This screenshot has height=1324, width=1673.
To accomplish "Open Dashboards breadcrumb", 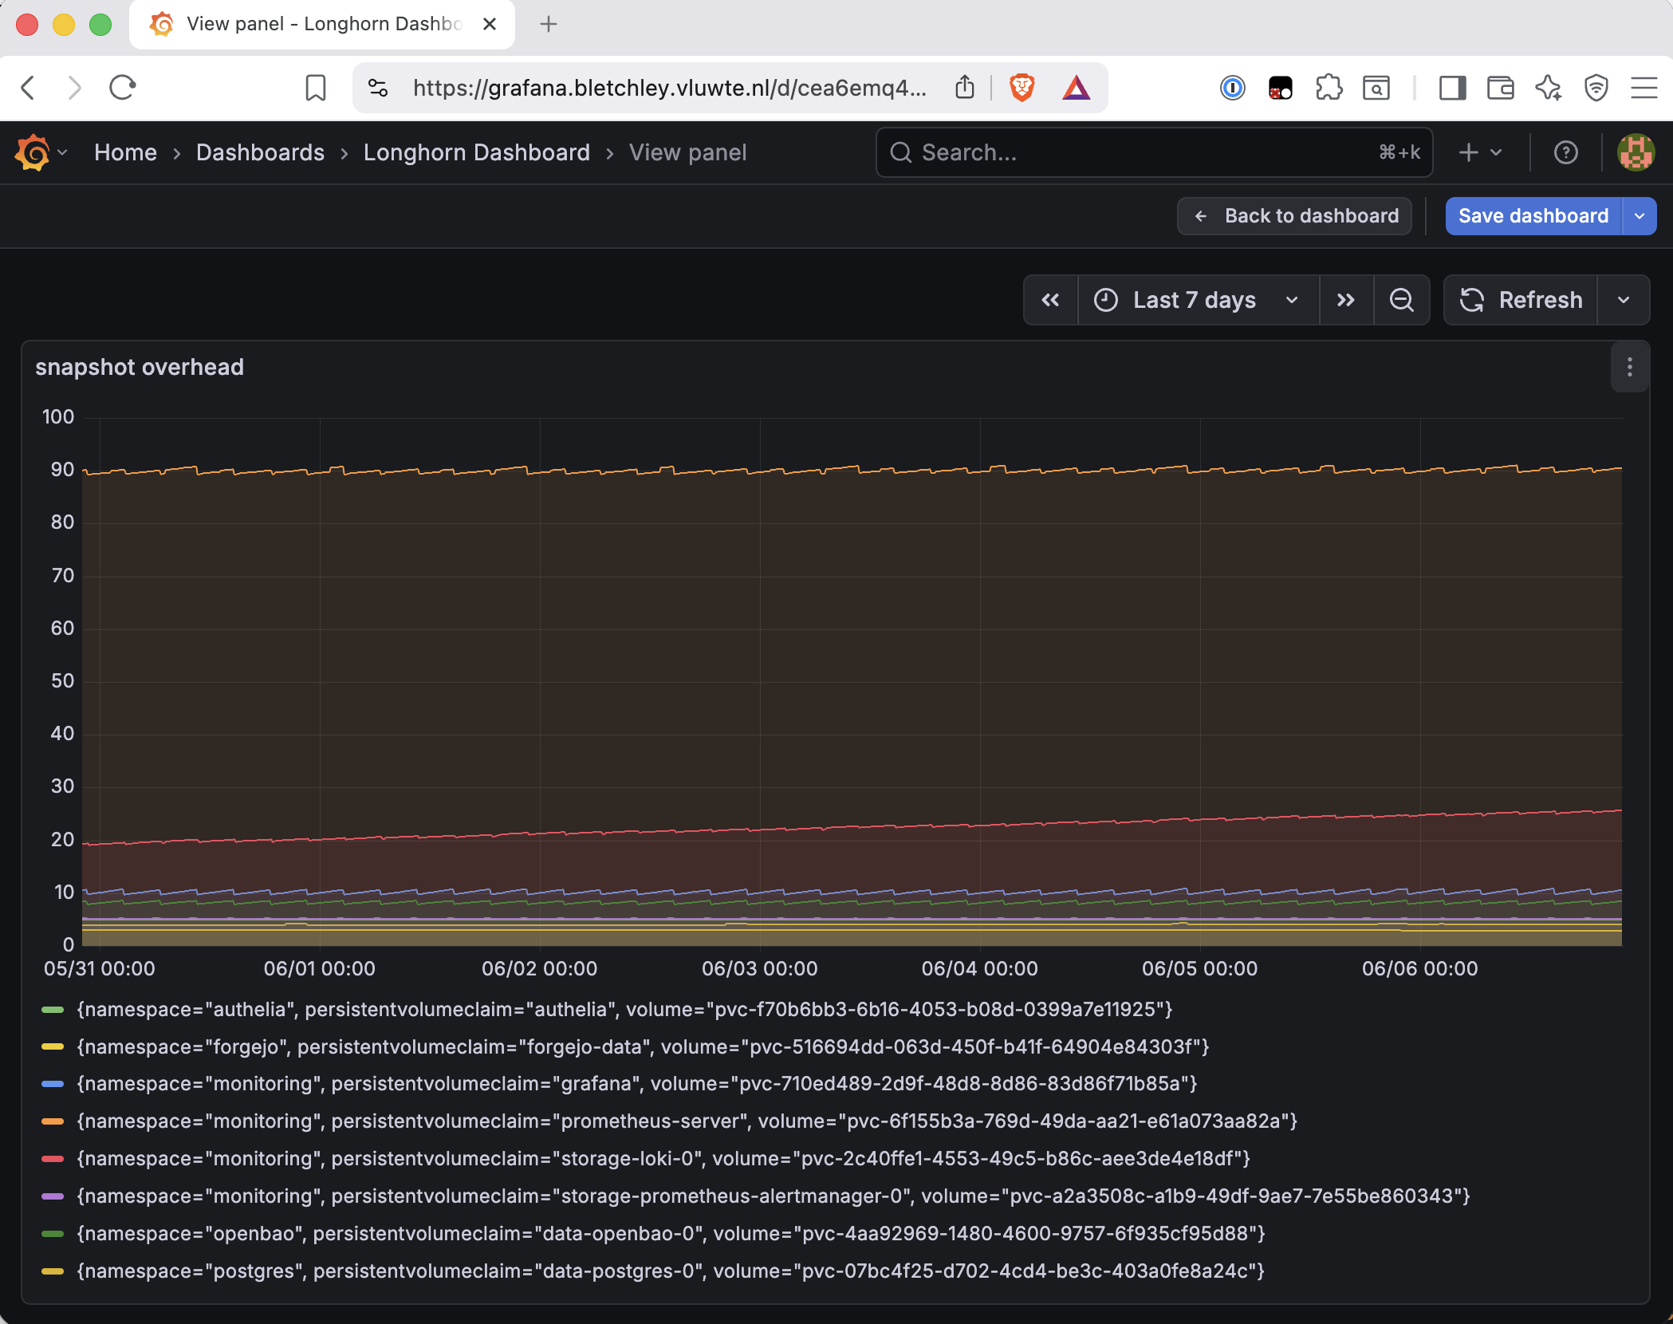I will pos(260,152).
